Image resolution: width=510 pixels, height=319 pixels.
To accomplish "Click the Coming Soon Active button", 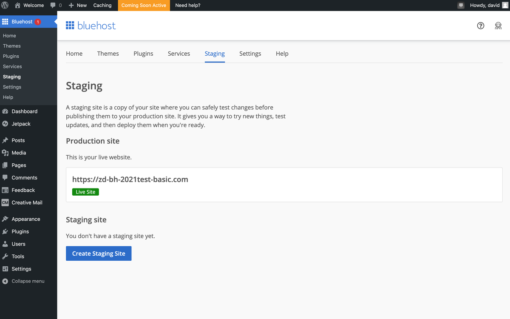I will (144, 6).
